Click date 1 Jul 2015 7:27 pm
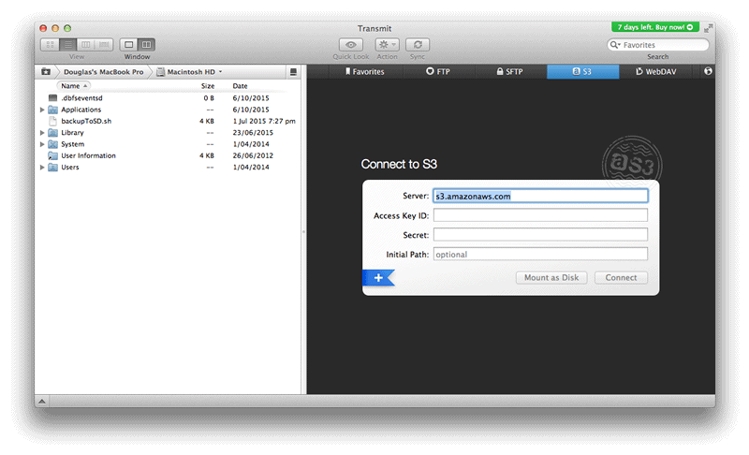Screen dimensions: 749x455 click(264, 122)
